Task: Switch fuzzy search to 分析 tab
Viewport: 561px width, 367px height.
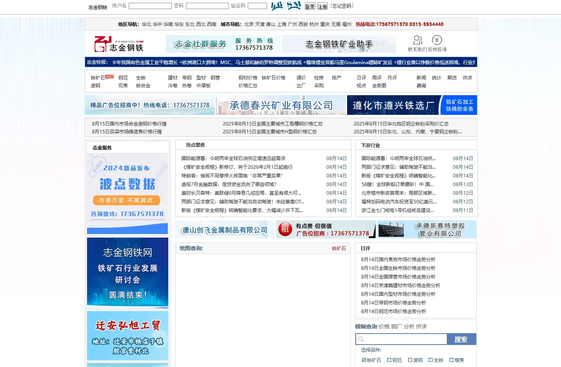Action: (409, 326)
